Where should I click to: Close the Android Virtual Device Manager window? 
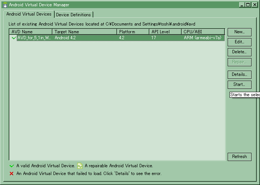pyautogui.click(x=254, y=5)
